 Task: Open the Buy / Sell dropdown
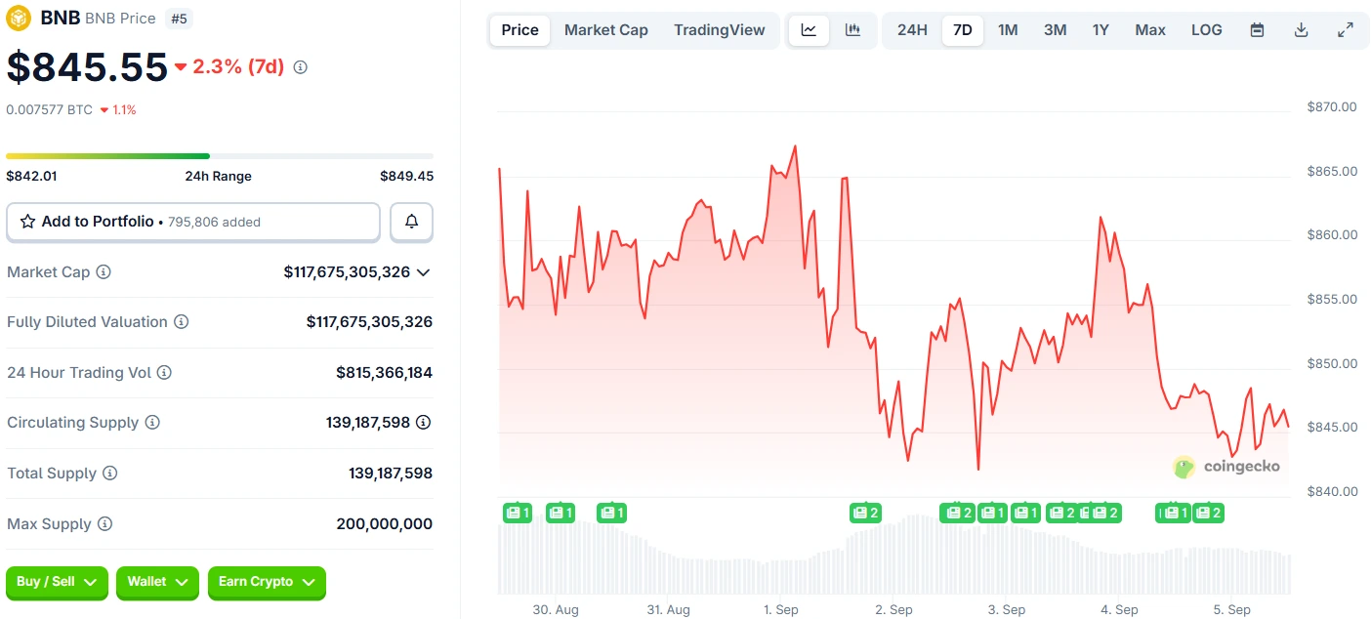(57, 583)
